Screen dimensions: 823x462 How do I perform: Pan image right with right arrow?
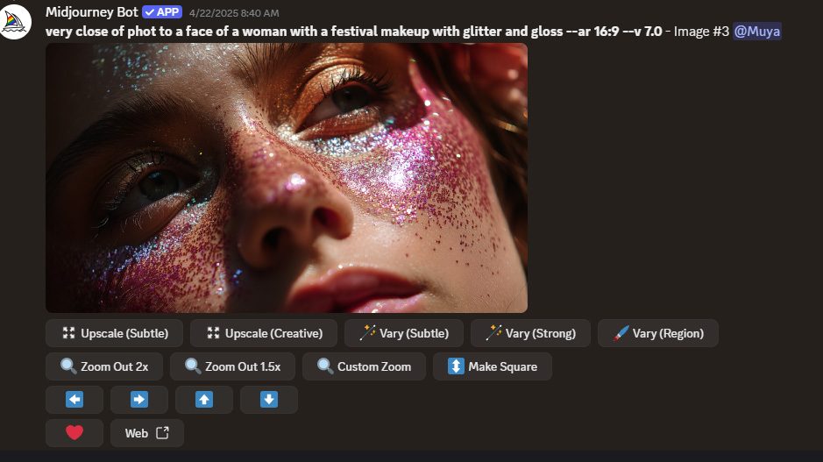139,400
